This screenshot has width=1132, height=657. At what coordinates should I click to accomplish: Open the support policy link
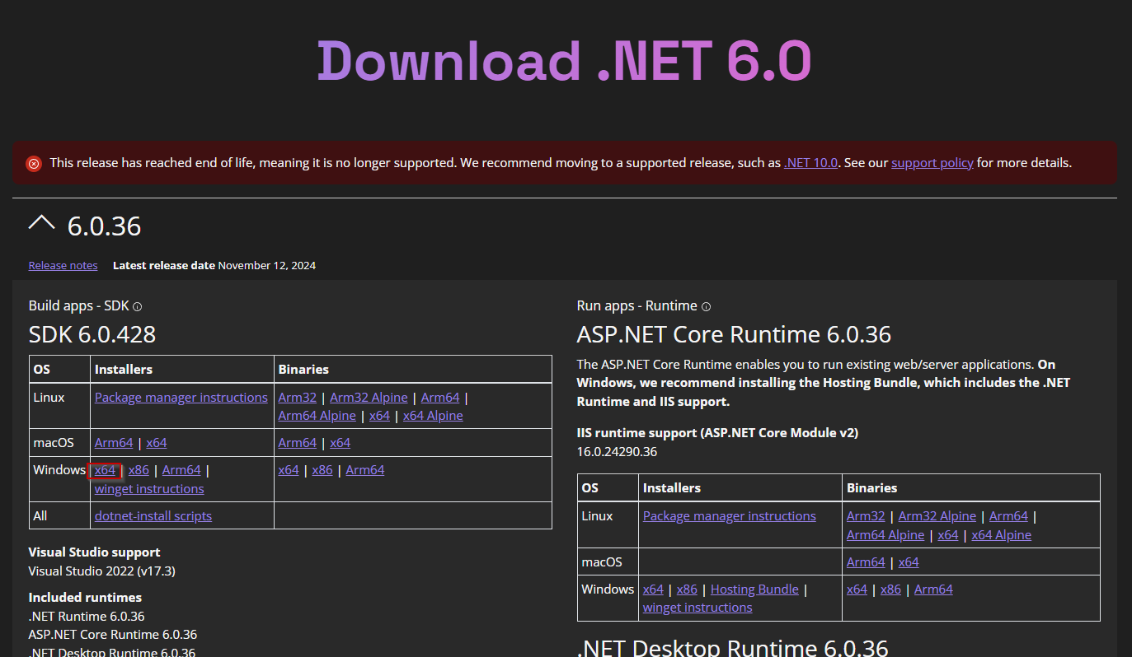tap(932, 163)
